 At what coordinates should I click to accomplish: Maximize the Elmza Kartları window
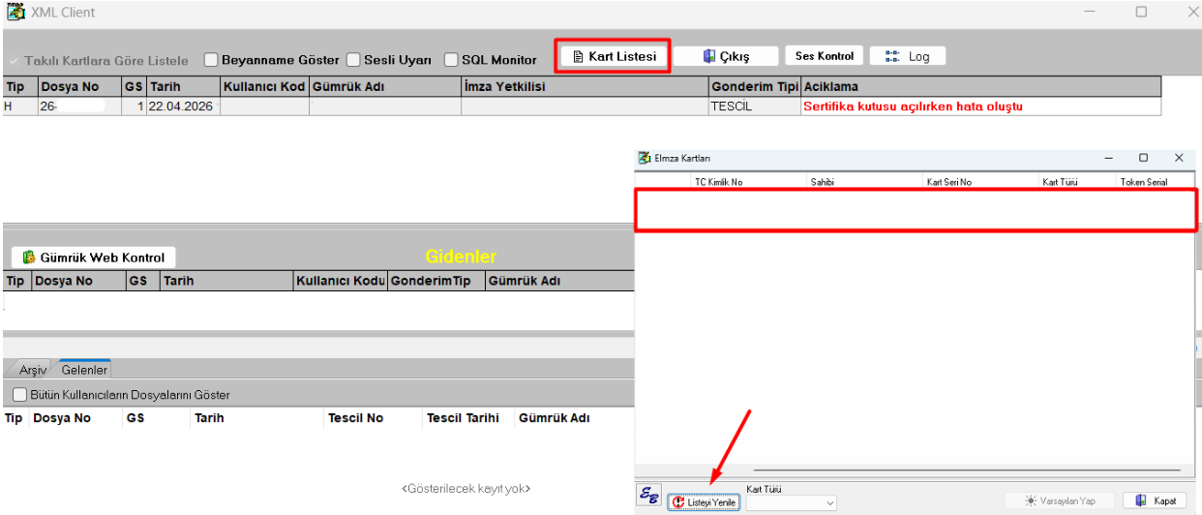coord(1143,158)
